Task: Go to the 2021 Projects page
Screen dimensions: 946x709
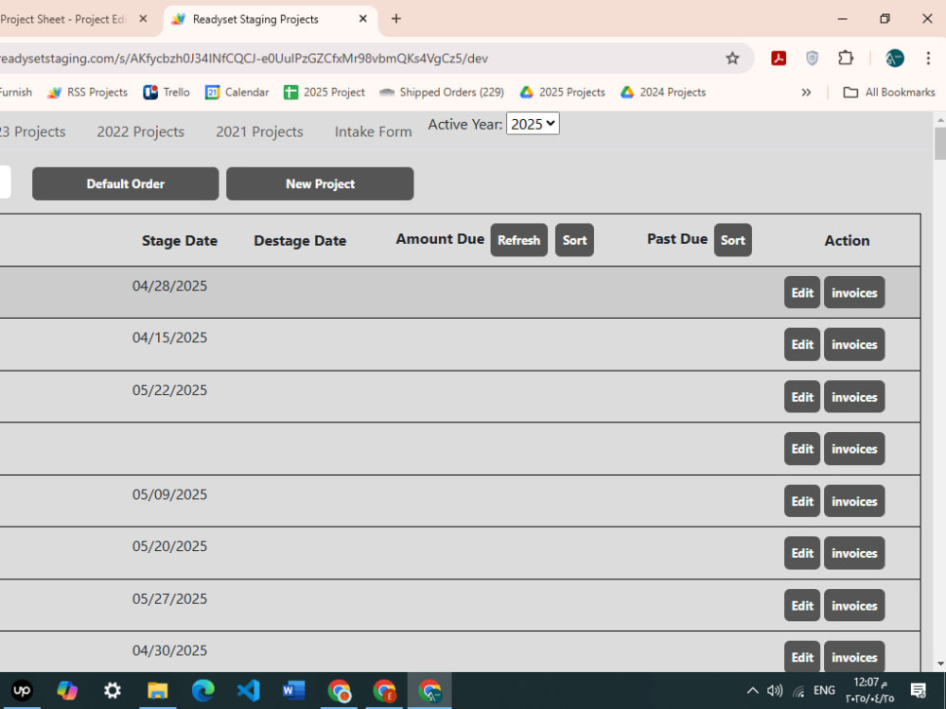Action: click(x=259, y=131)
